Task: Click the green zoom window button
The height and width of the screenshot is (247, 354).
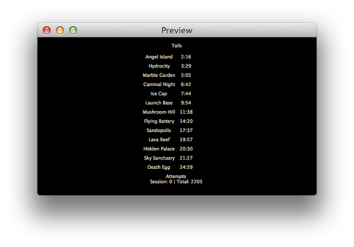Action: (x=73, y=30)
